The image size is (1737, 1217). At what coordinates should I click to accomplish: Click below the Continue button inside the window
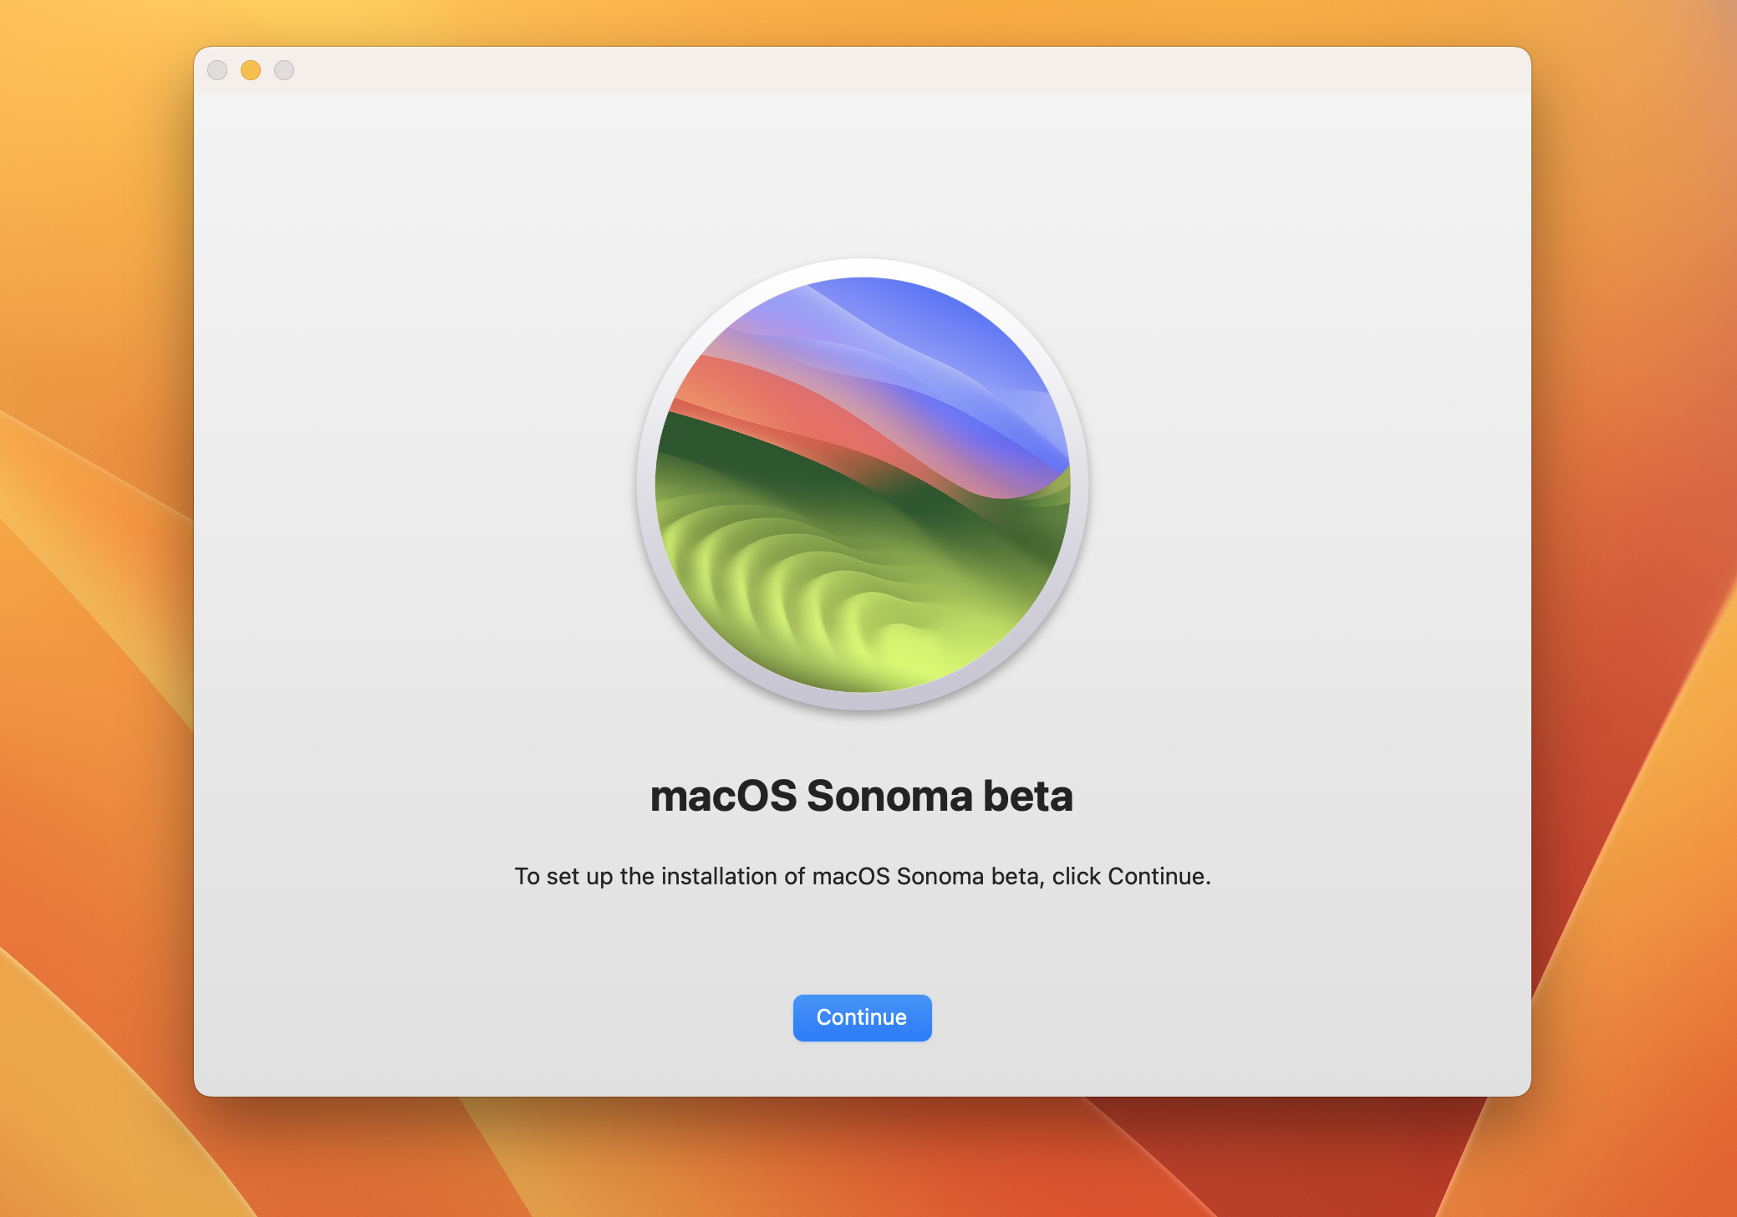[x=862, y=1070]
